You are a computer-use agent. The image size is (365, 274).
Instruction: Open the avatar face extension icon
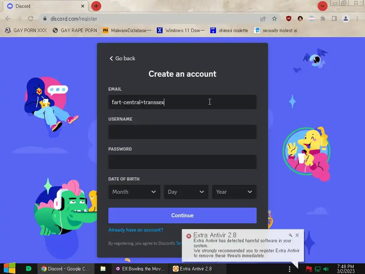pos(300,19)
